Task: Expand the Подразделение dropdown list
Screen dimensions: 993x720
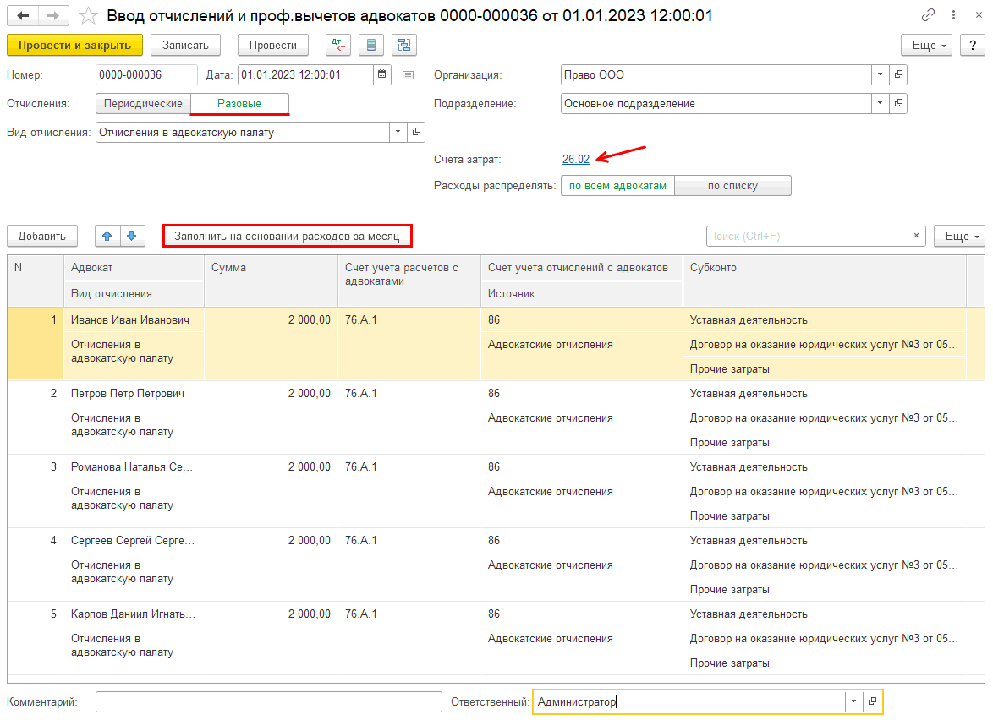Action: [x=880, y=103]
